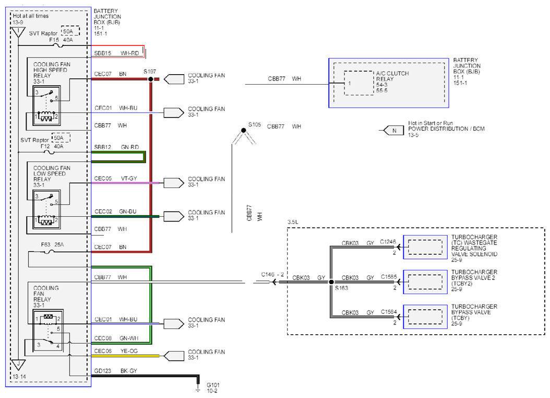Click the F63 25A fuse symbol

point(51,251)
